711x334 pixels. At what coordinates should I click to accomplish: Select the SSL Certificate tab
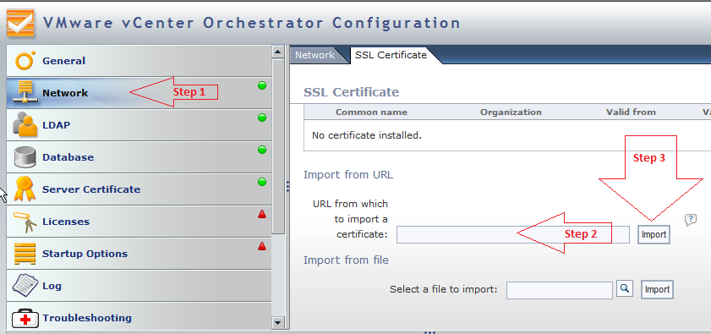391,55
